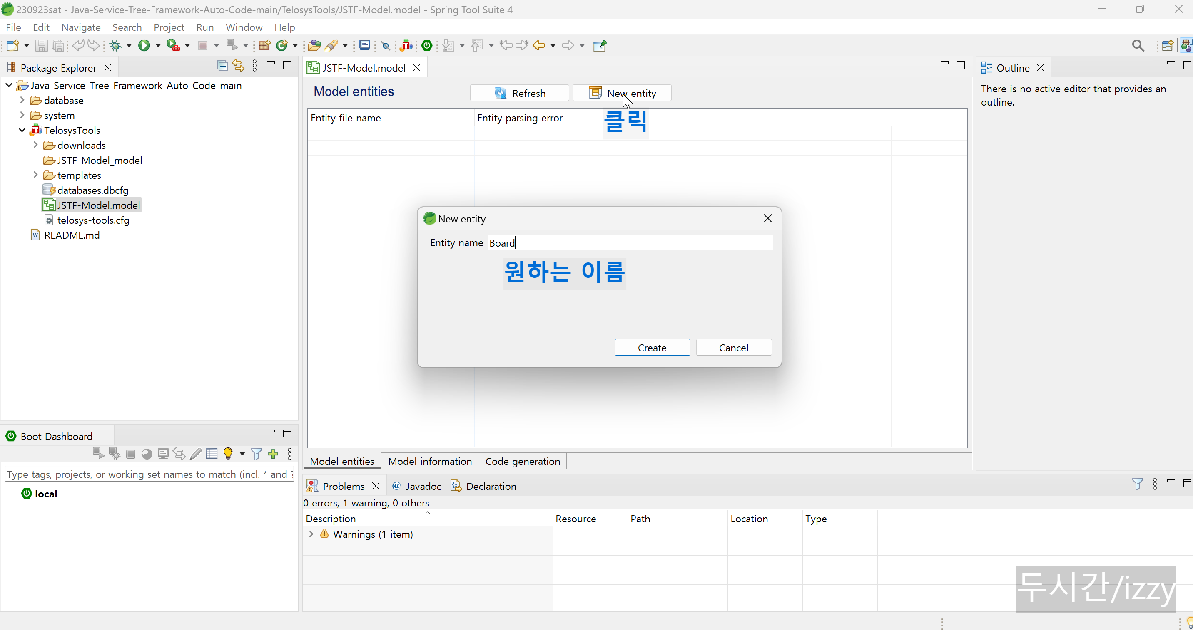This screenshot has height=630, width=1193.
Task: Click the Boot Dashboard lightbulb icon
Action: 228,454
